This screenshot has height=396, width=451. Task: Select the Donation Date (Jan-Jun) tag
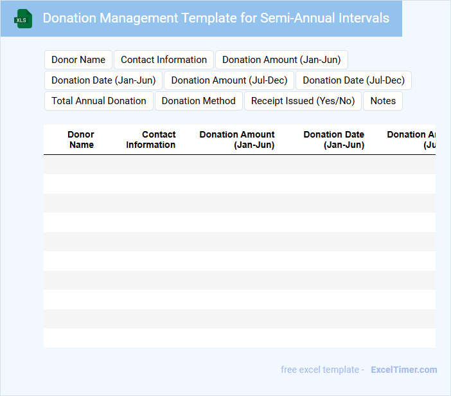103,80
